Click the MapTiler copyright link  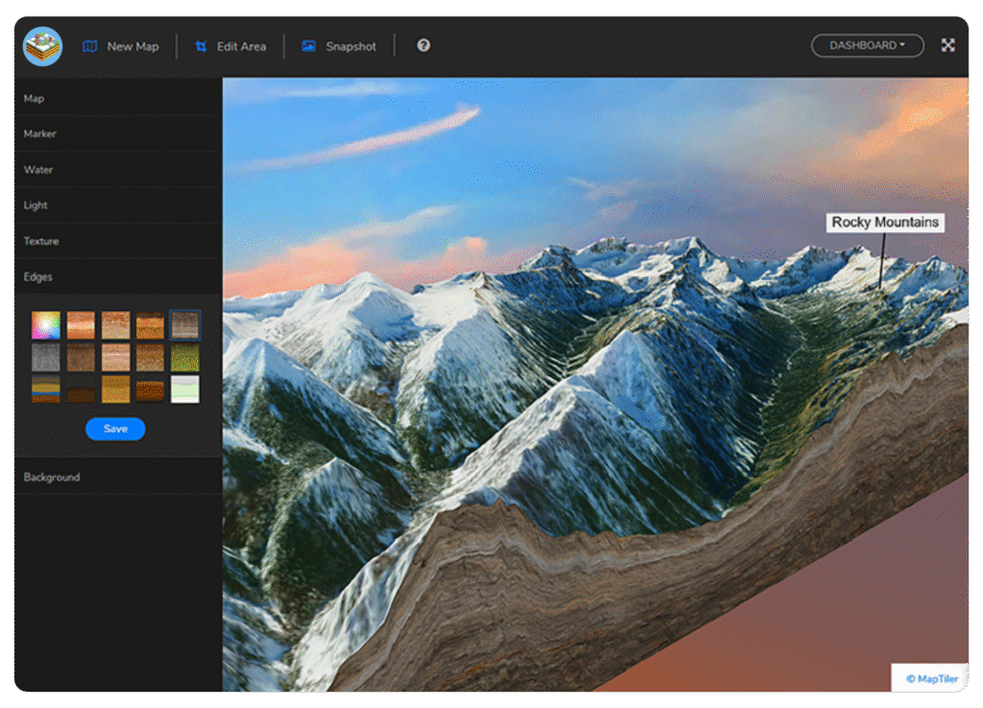(x=929, y=678)
